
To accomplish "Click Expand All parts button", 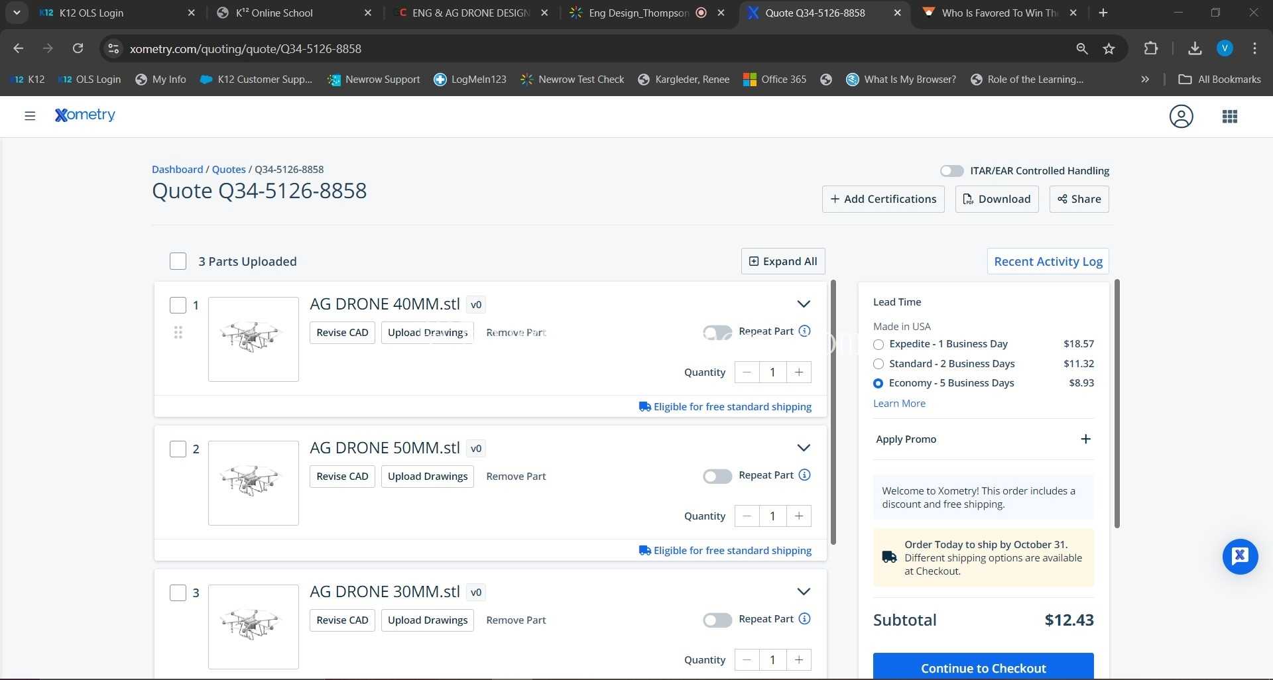I will pyautogui.click(x=783, y=261).
